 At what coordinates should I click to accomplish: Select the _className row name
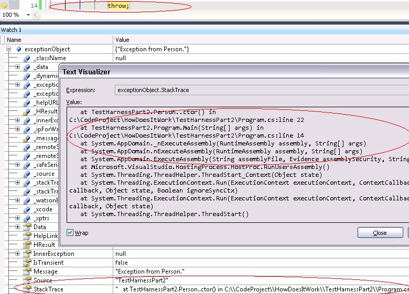pos(51,58)
